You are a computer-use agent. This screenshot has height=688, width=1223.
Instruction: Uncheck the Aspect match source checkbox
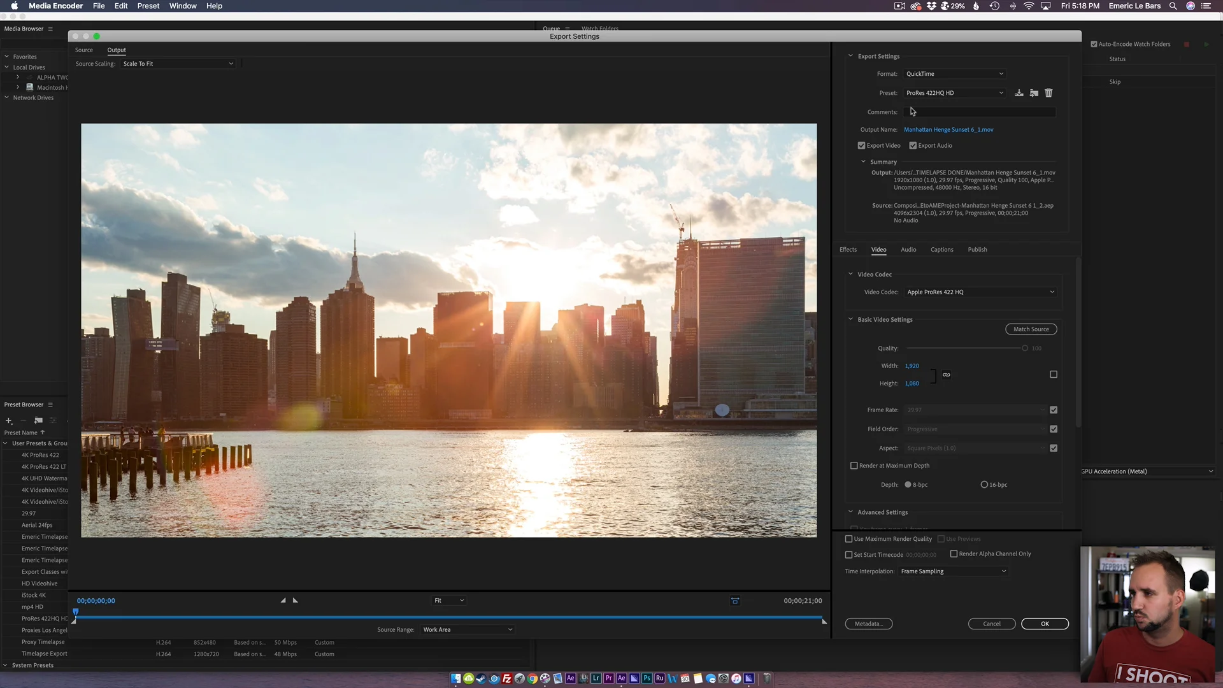coord(1054,448)
